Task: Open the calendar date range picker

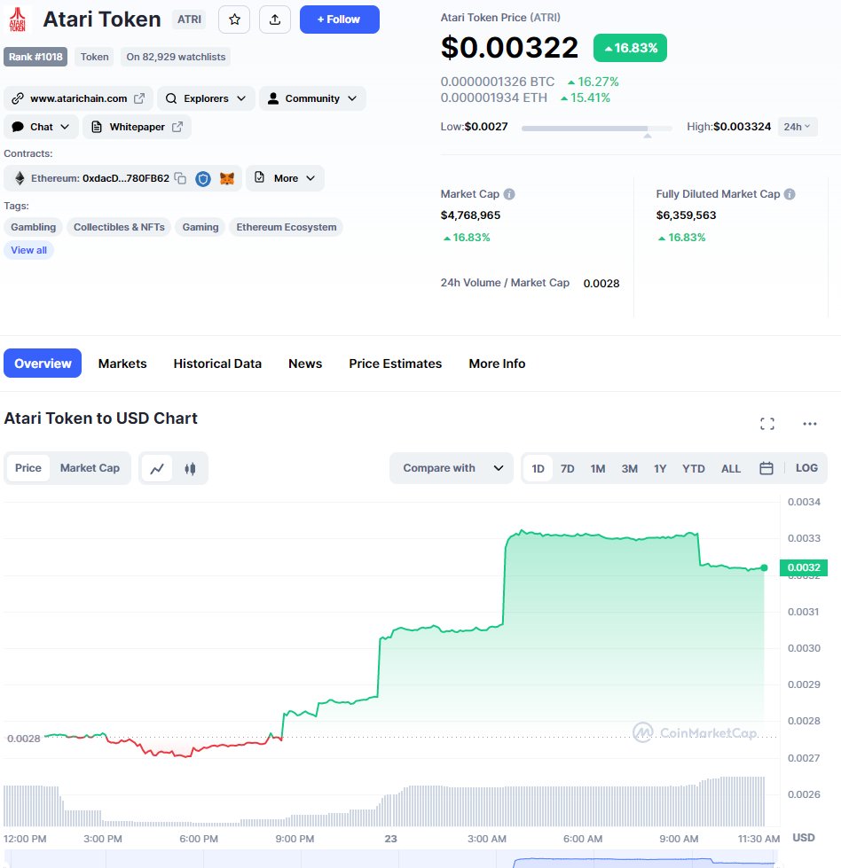Action: (766, 468)
